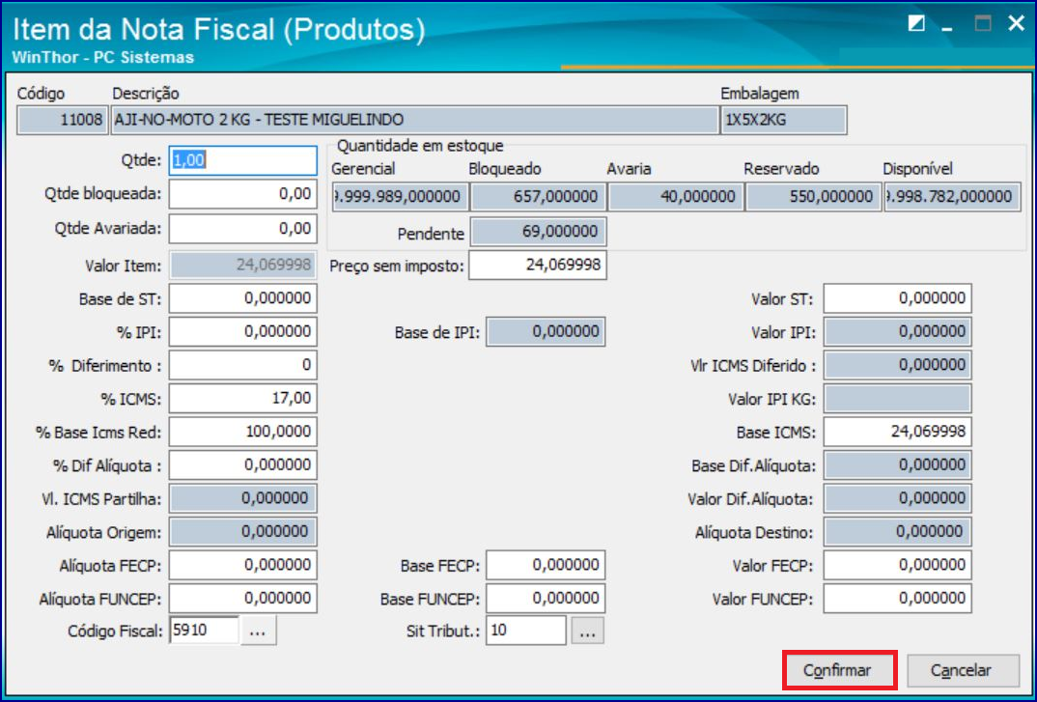Viewport: 1037px width, 702px height.
Task: Click the Confirmar button
Action: point(839,670)
